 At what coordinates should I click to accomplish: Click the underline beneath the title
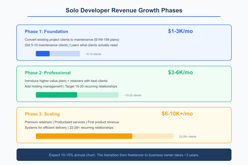pyautogui.click(x=124, y=16)
